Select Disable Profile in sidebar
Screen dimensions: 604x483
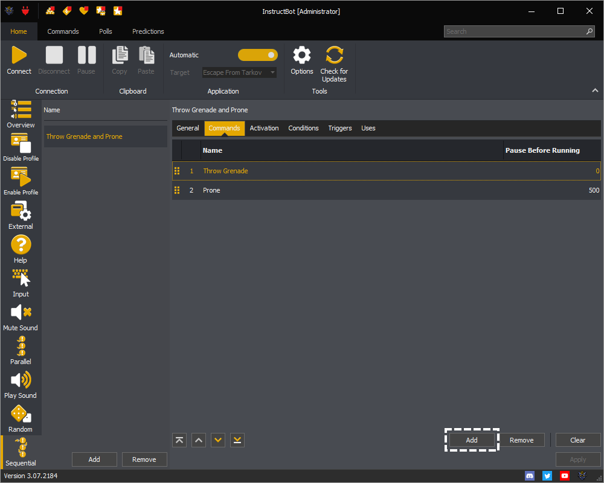21,147
